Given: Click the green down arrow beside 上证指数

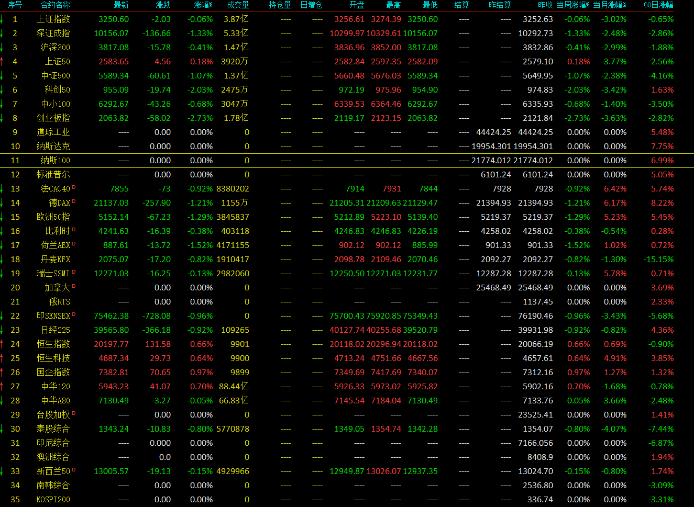Looking at the screenshot, I should tap(2, 19).
